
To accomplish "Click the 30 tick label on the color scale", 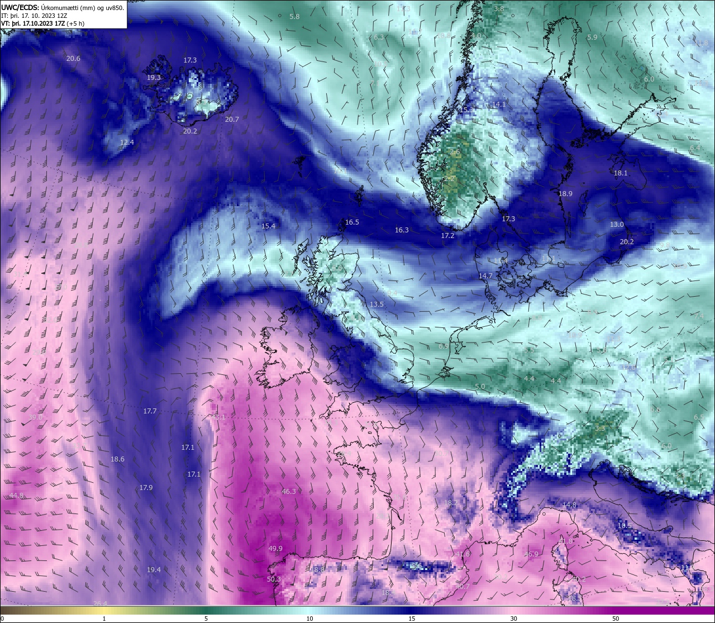I will pyautogui.click(x=513, y=619).
